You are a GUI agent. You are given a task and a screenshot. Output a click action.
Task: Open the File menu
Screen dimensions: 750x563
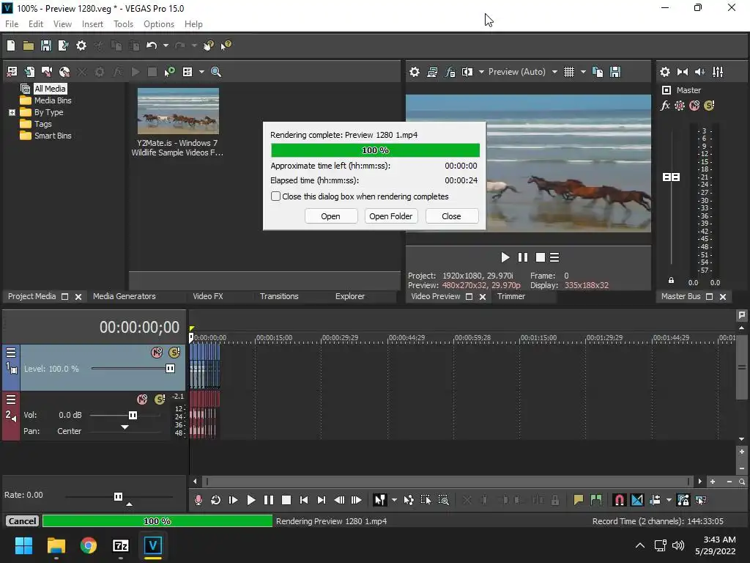point(12,24)
